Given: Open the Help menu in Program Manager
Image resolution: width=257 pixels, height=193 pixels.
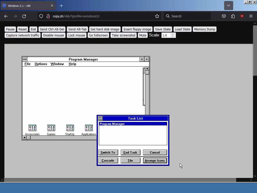Looking at the screenshot, I should pyautogui.click(x=73, y=64).
